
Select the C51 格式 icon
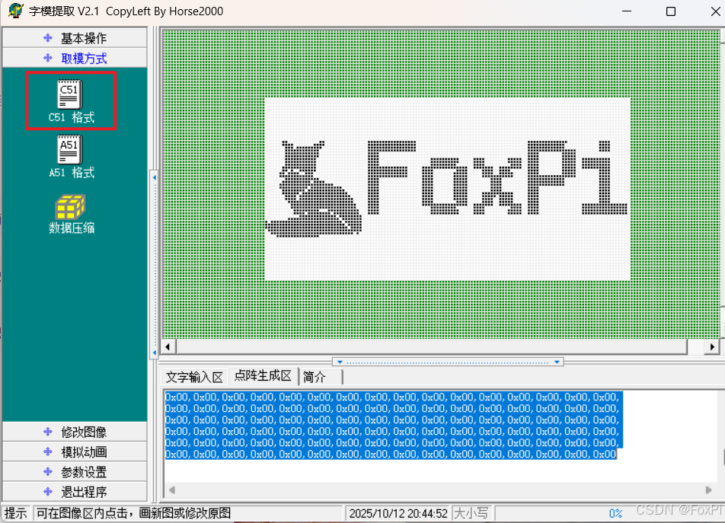(71, 101)
